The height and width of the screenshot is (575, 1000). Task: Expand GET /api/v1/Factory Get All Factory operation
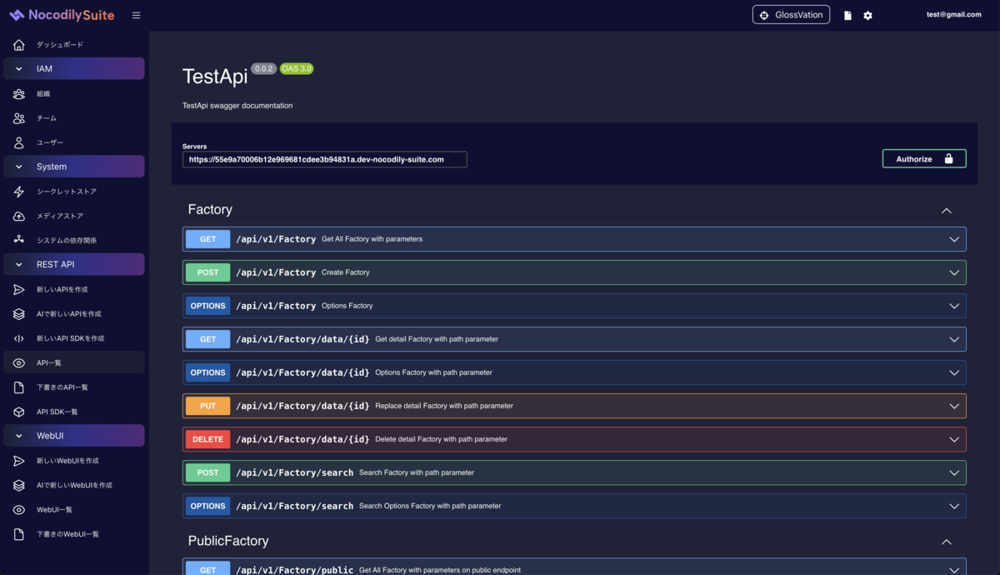[574, 239]
